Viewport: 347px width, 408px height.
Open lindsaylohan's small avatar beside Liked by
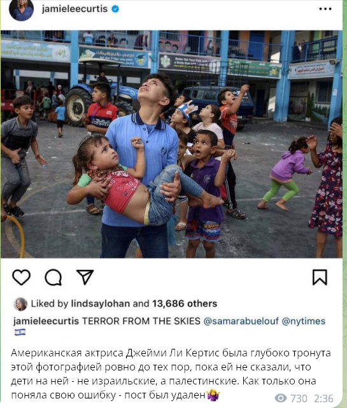[x=20, y=304]
